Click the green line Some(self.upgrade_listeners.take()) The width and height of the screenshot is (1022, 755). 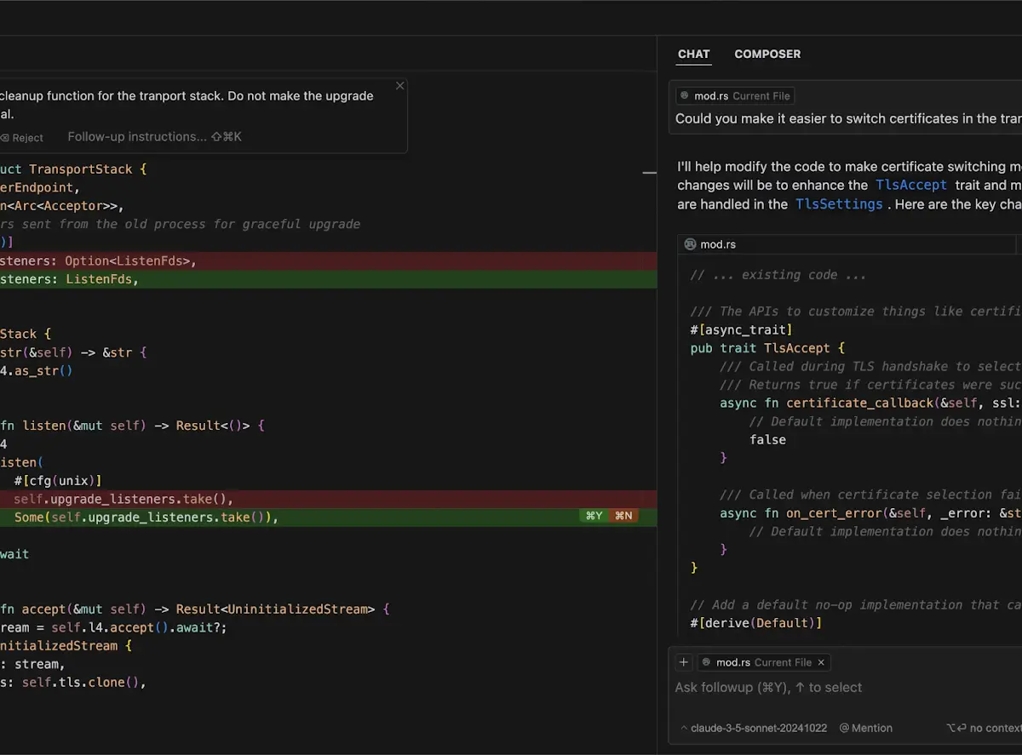[328, 518]
